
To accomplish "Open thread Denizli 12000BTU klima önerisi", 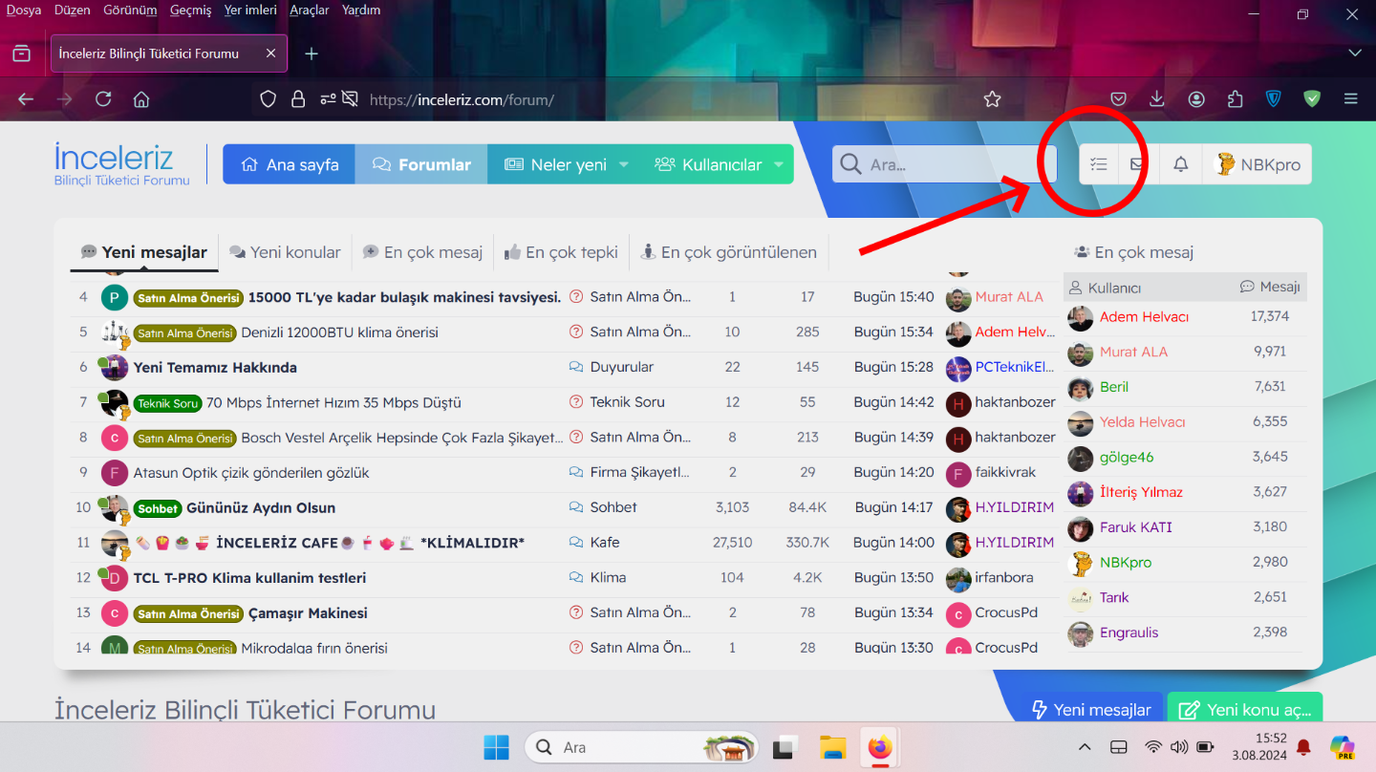I will pyautogui.click(x=339, y=332).
